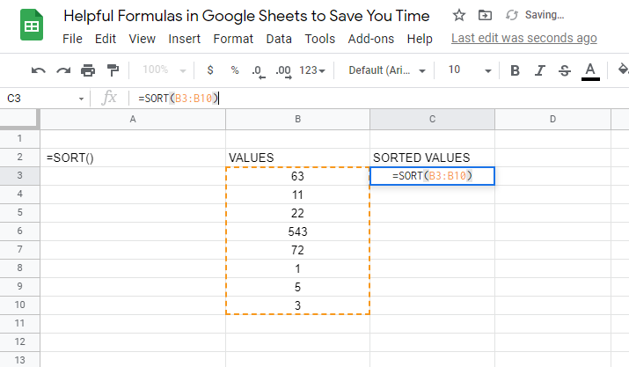Open the text color picker
The image size is (629, 367).
(x=590, y=71)
